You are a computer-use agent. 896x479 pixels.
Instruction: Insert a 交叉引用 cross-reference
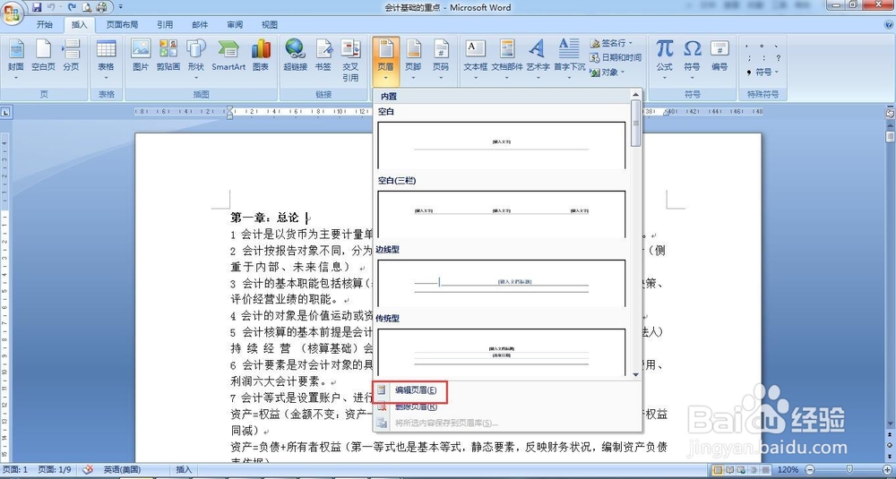[350, 60]
